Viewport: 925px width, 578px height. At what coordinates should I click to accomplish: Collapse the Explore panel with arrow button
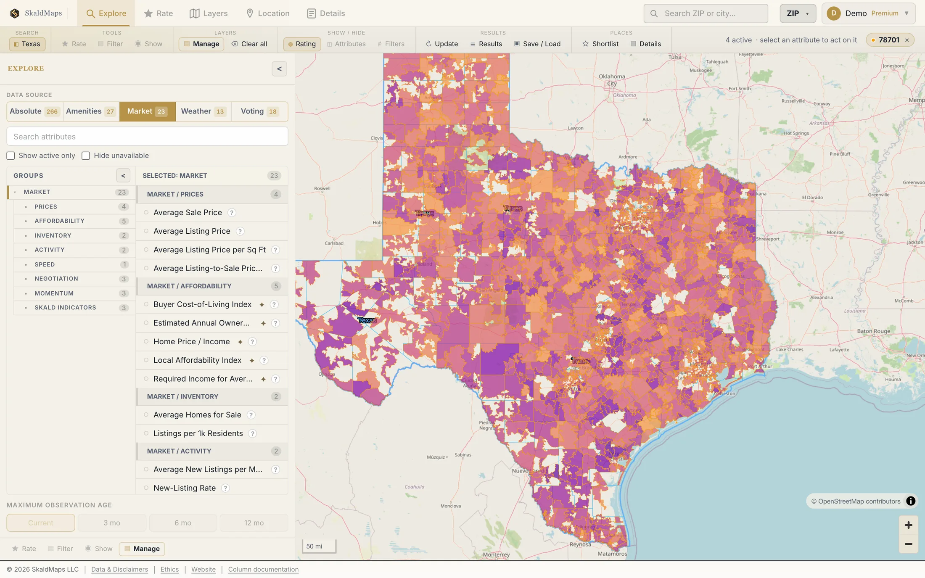[x=279, y=69]
